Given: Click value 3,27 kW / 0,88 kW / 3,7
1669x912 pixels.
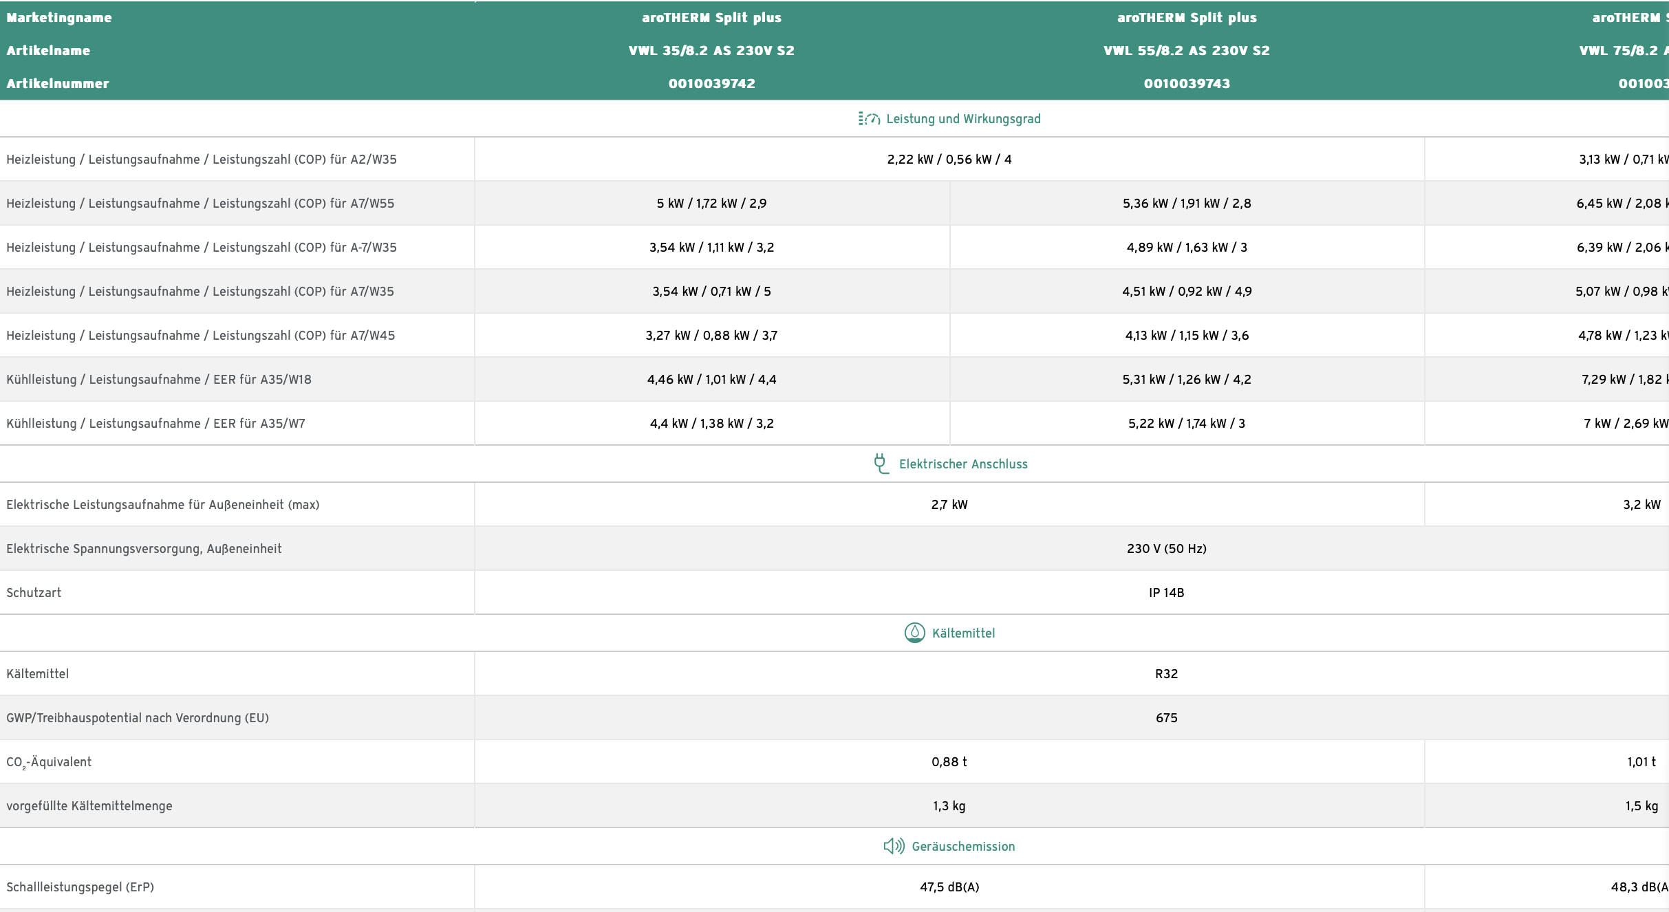Looking at the screenshot, I should click(711, 336).
